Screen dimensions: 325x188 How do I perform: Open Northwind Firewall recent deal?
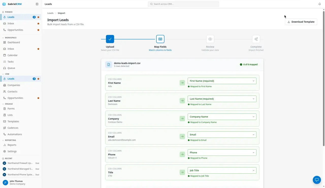point(21,163)
